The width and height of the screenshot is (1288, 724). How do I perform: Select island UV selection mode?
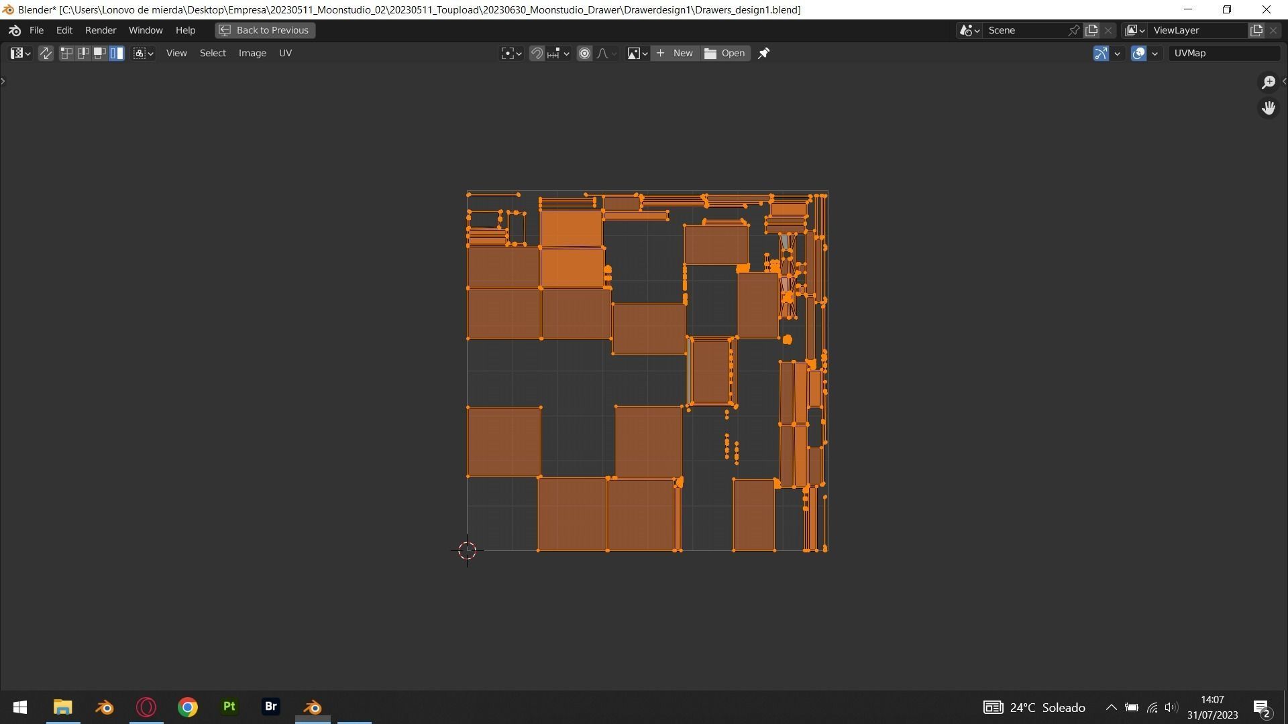pyautogui.click(x=117, y=53)
